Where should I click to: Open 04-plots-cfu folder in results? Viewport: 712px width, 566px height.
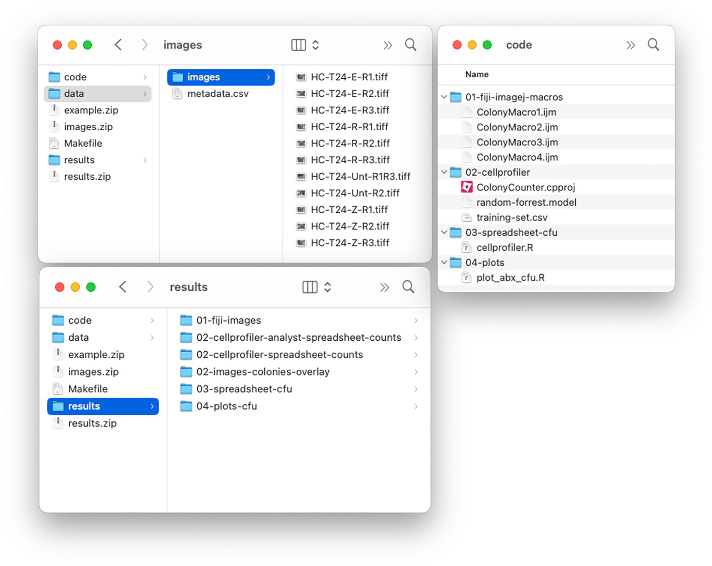click(226, 406)
